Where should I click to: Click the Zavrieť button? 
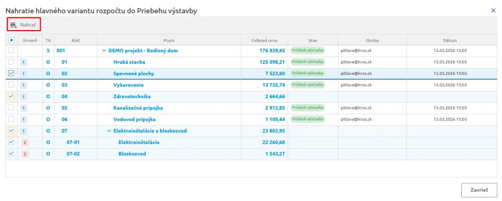(x=479, y=190)
